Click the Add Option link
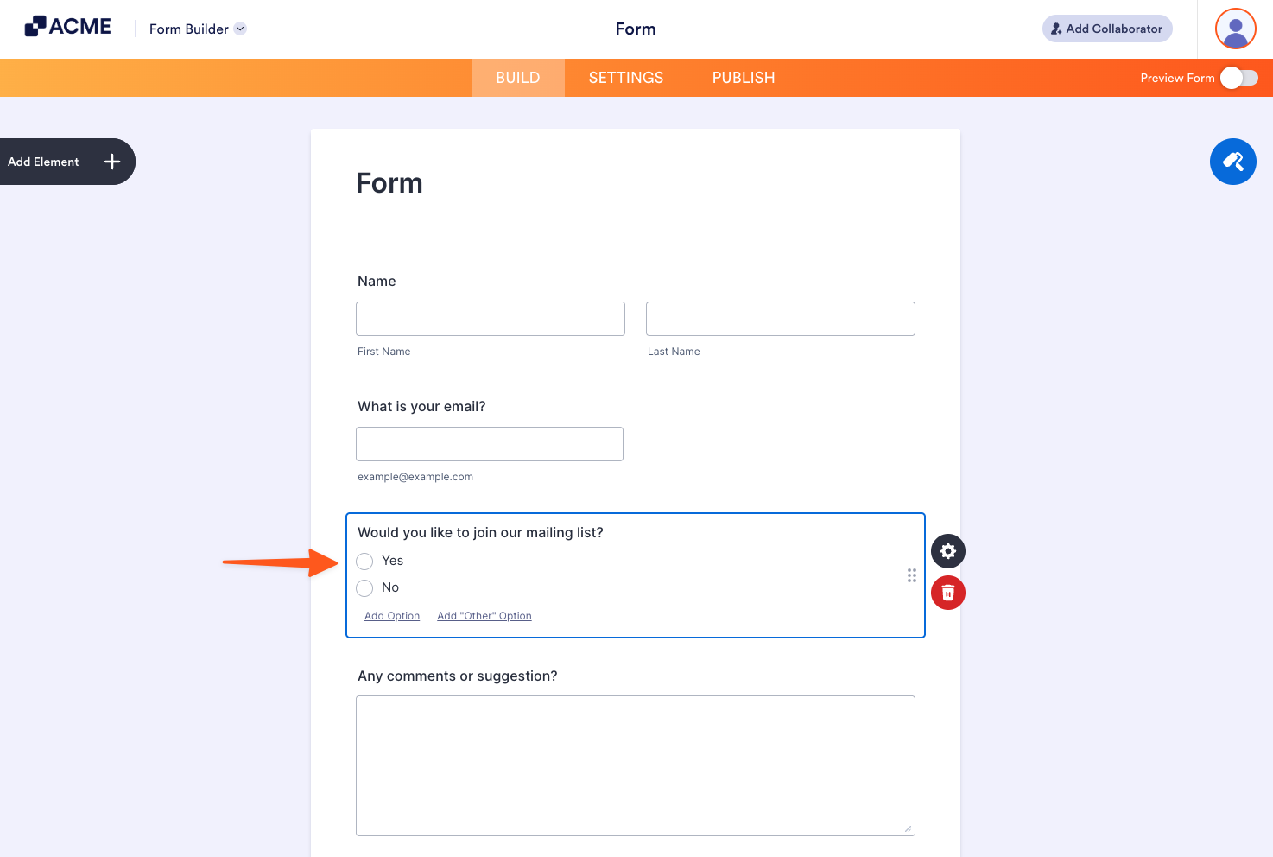Image resolution: width=1273 pixels, height=857 pixels. [392, 615]
